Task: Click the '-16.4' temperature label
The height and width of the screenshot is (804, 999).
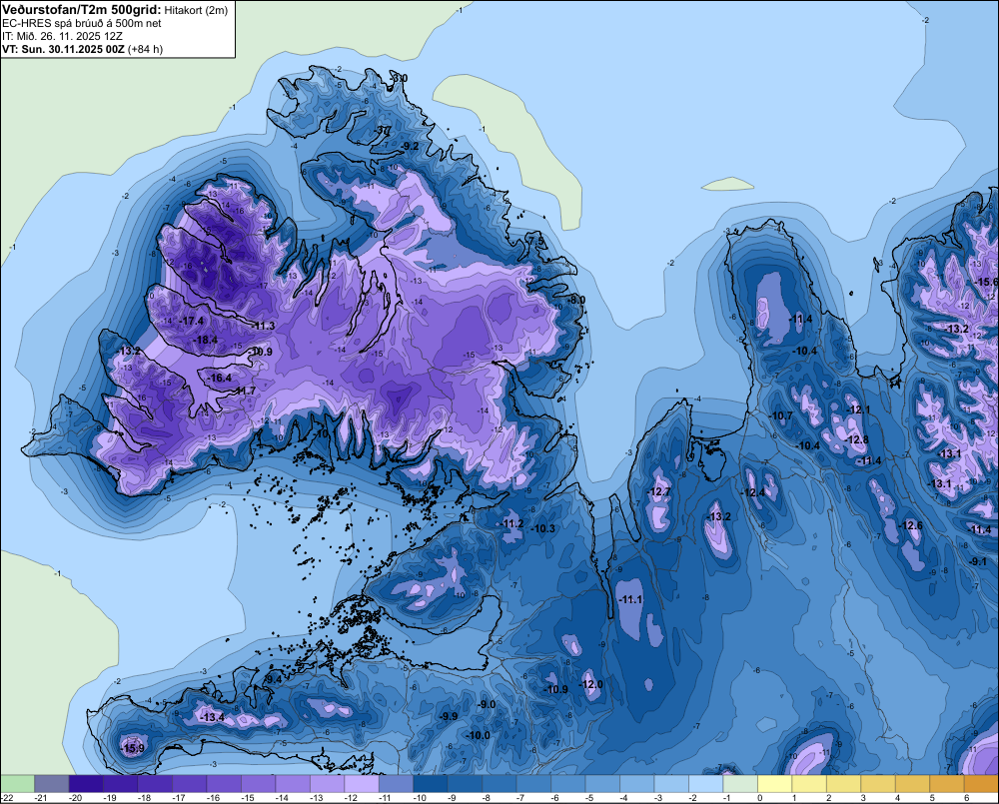Action: pyautogui.click(x=220, y=378)
